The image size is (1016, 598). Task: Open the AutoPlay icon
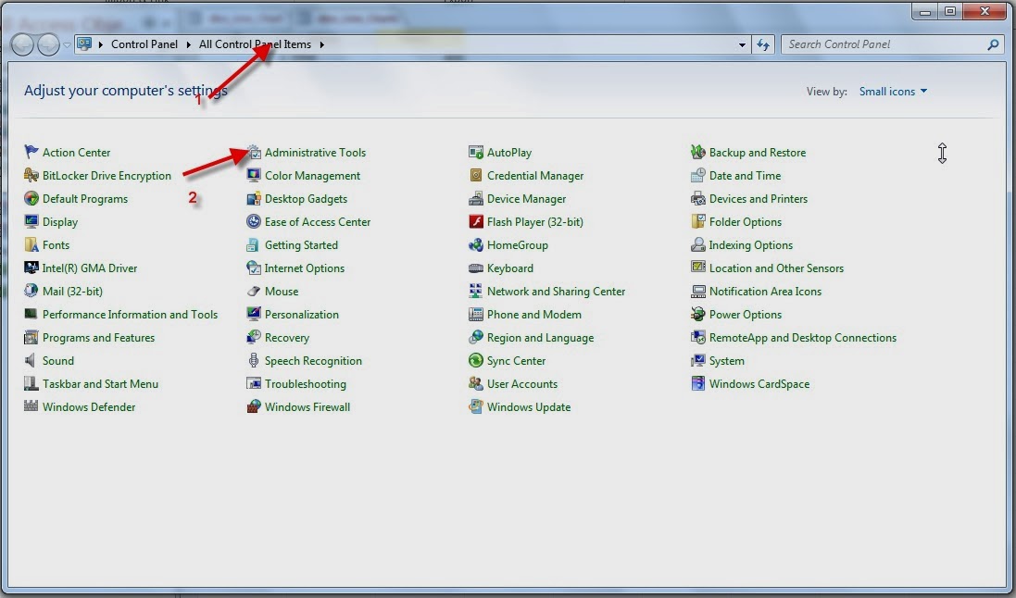point(476,152)
